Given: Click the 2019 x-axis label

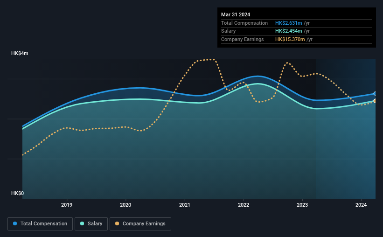Looking at the screenshot, I should (67, 205).
